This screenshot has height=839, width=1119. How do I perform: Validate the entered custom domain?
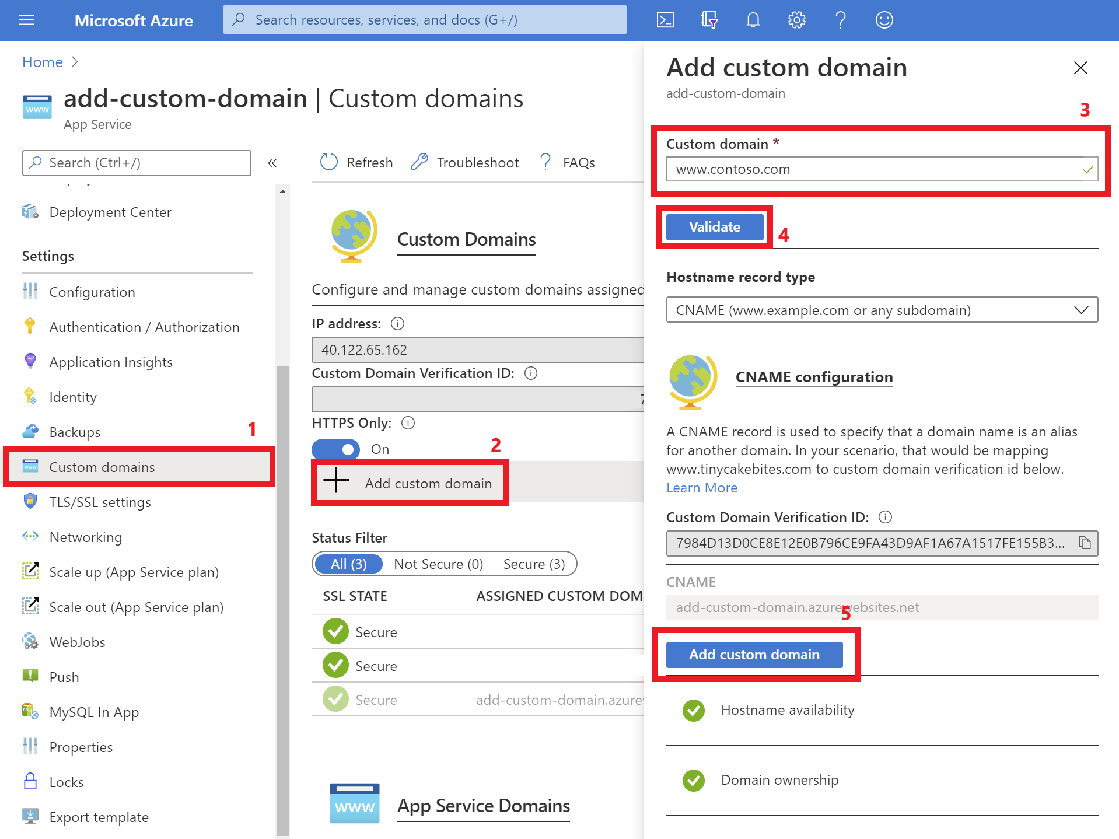point(714,227)
